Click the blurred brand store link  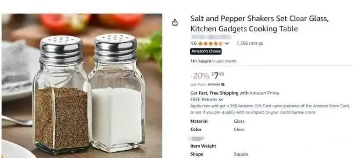[211, 37]
